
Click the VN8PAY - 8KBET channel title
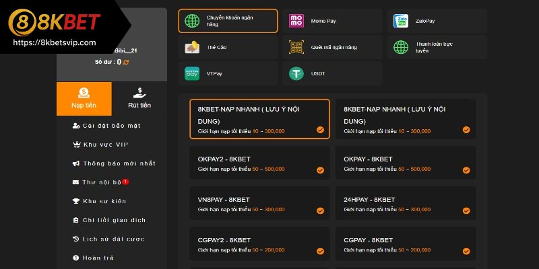point(224,200)
